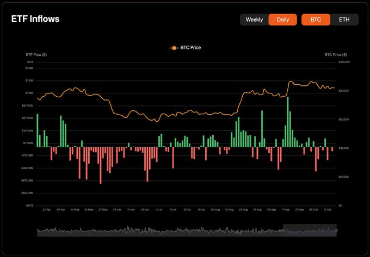Click the 04-Jun date label
This screenshot has width=370, height=257.
[117, 210]
